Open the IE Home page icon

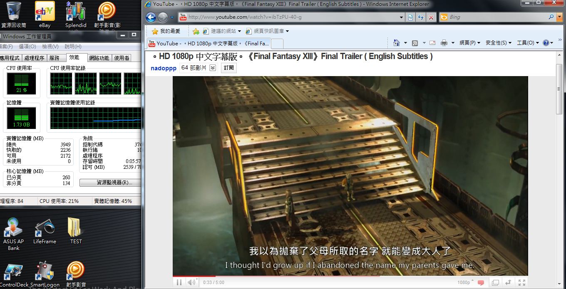pos(396,43)
